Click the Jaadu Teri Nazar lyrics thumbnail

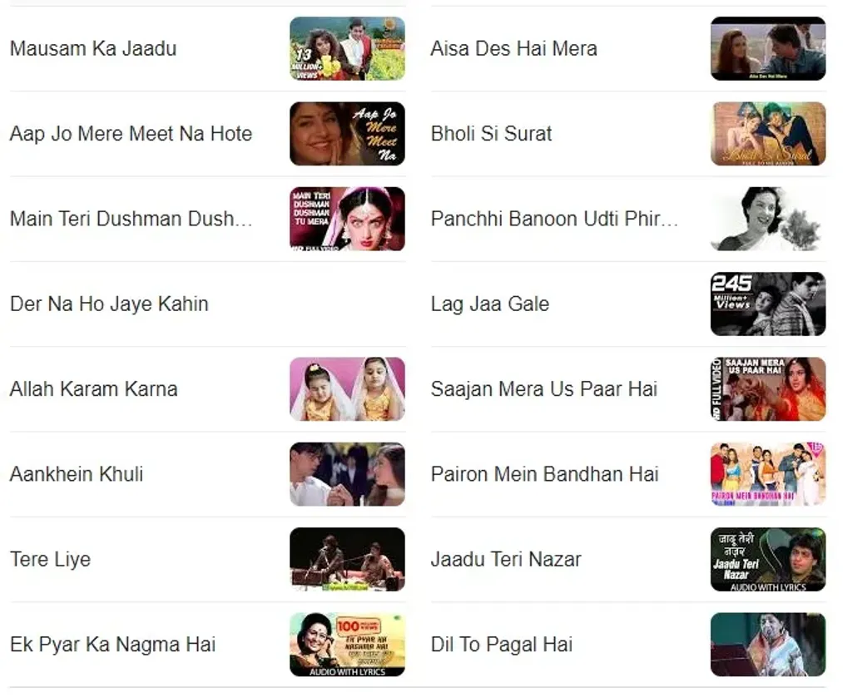pos(768,560)
